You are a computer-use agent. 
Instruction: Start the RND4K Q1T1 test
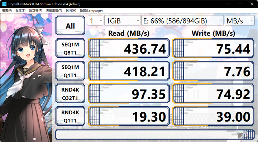click(70, 116)
